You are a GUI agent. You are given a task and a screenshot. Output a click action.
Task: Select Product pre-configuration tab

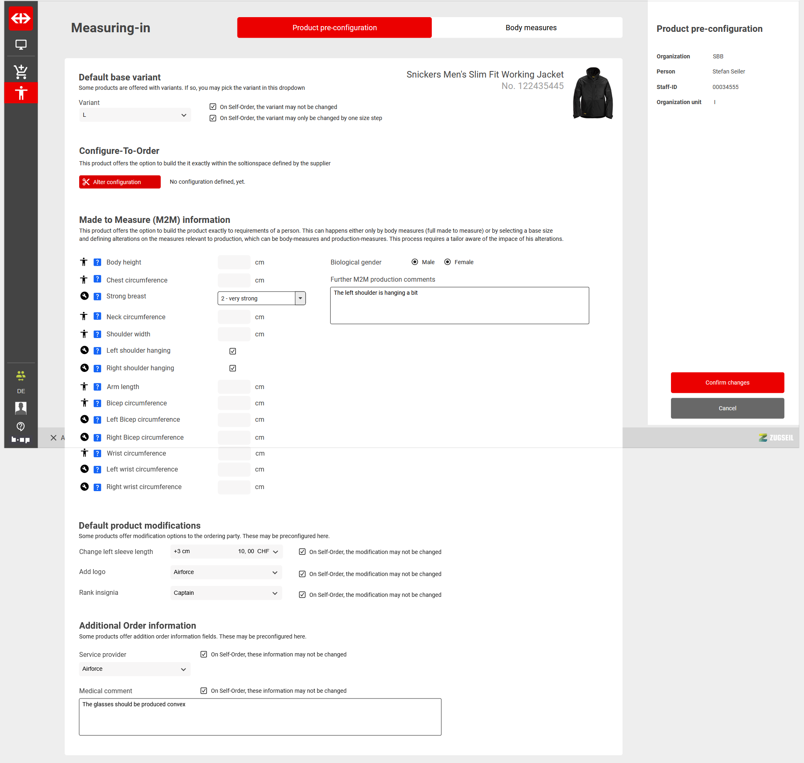click(334, 28)
